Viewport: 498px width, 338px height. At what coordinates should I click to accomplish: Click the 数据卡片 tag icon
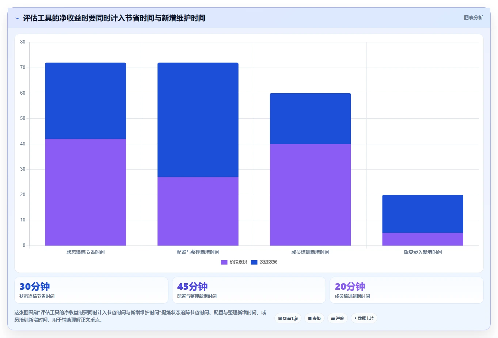pos(356,318)
